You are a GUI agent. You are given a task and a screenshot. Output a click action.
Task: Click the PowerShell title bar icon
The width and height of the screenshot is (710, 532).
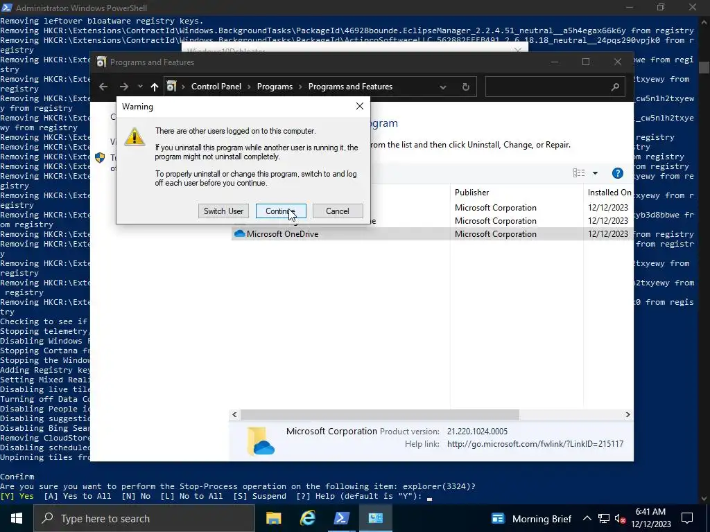click(x=7, y=8)
